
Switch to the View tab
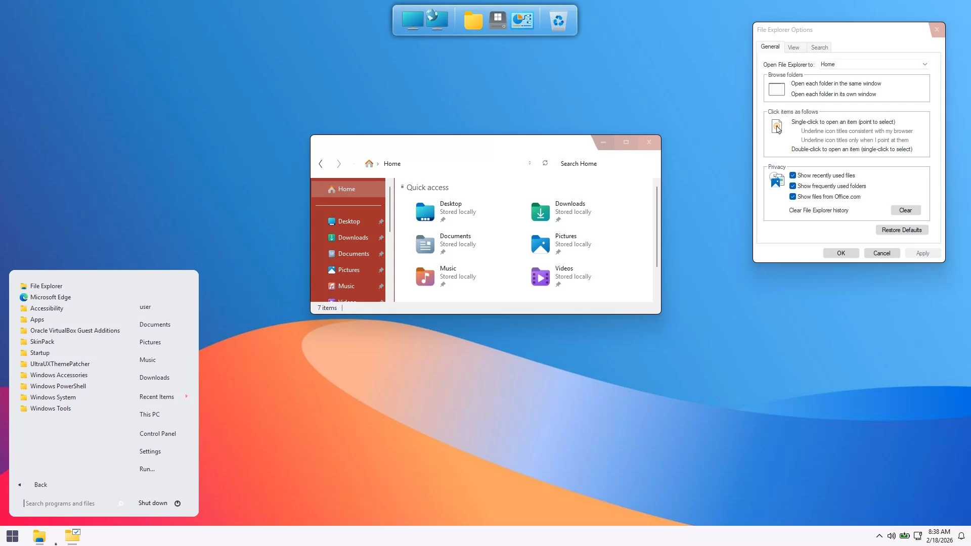click(x=793, y=48)
